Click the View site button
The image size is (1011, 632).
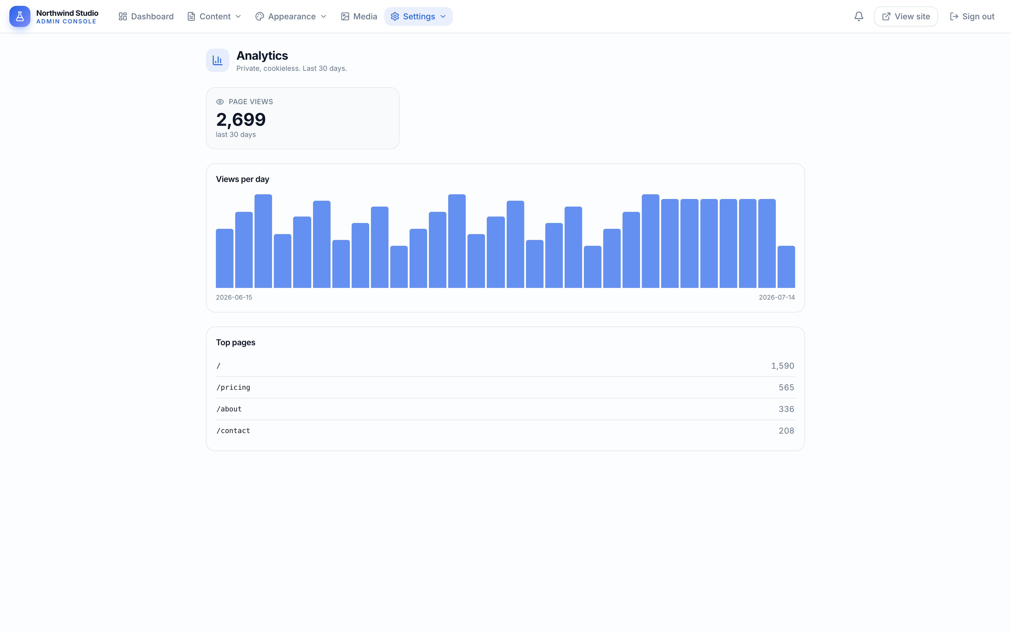click(906, 16)
